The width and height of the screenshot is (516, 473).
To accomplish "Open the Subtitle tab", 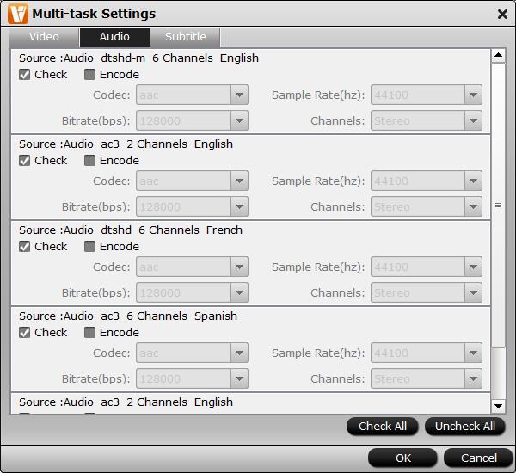I will (186, 36).
